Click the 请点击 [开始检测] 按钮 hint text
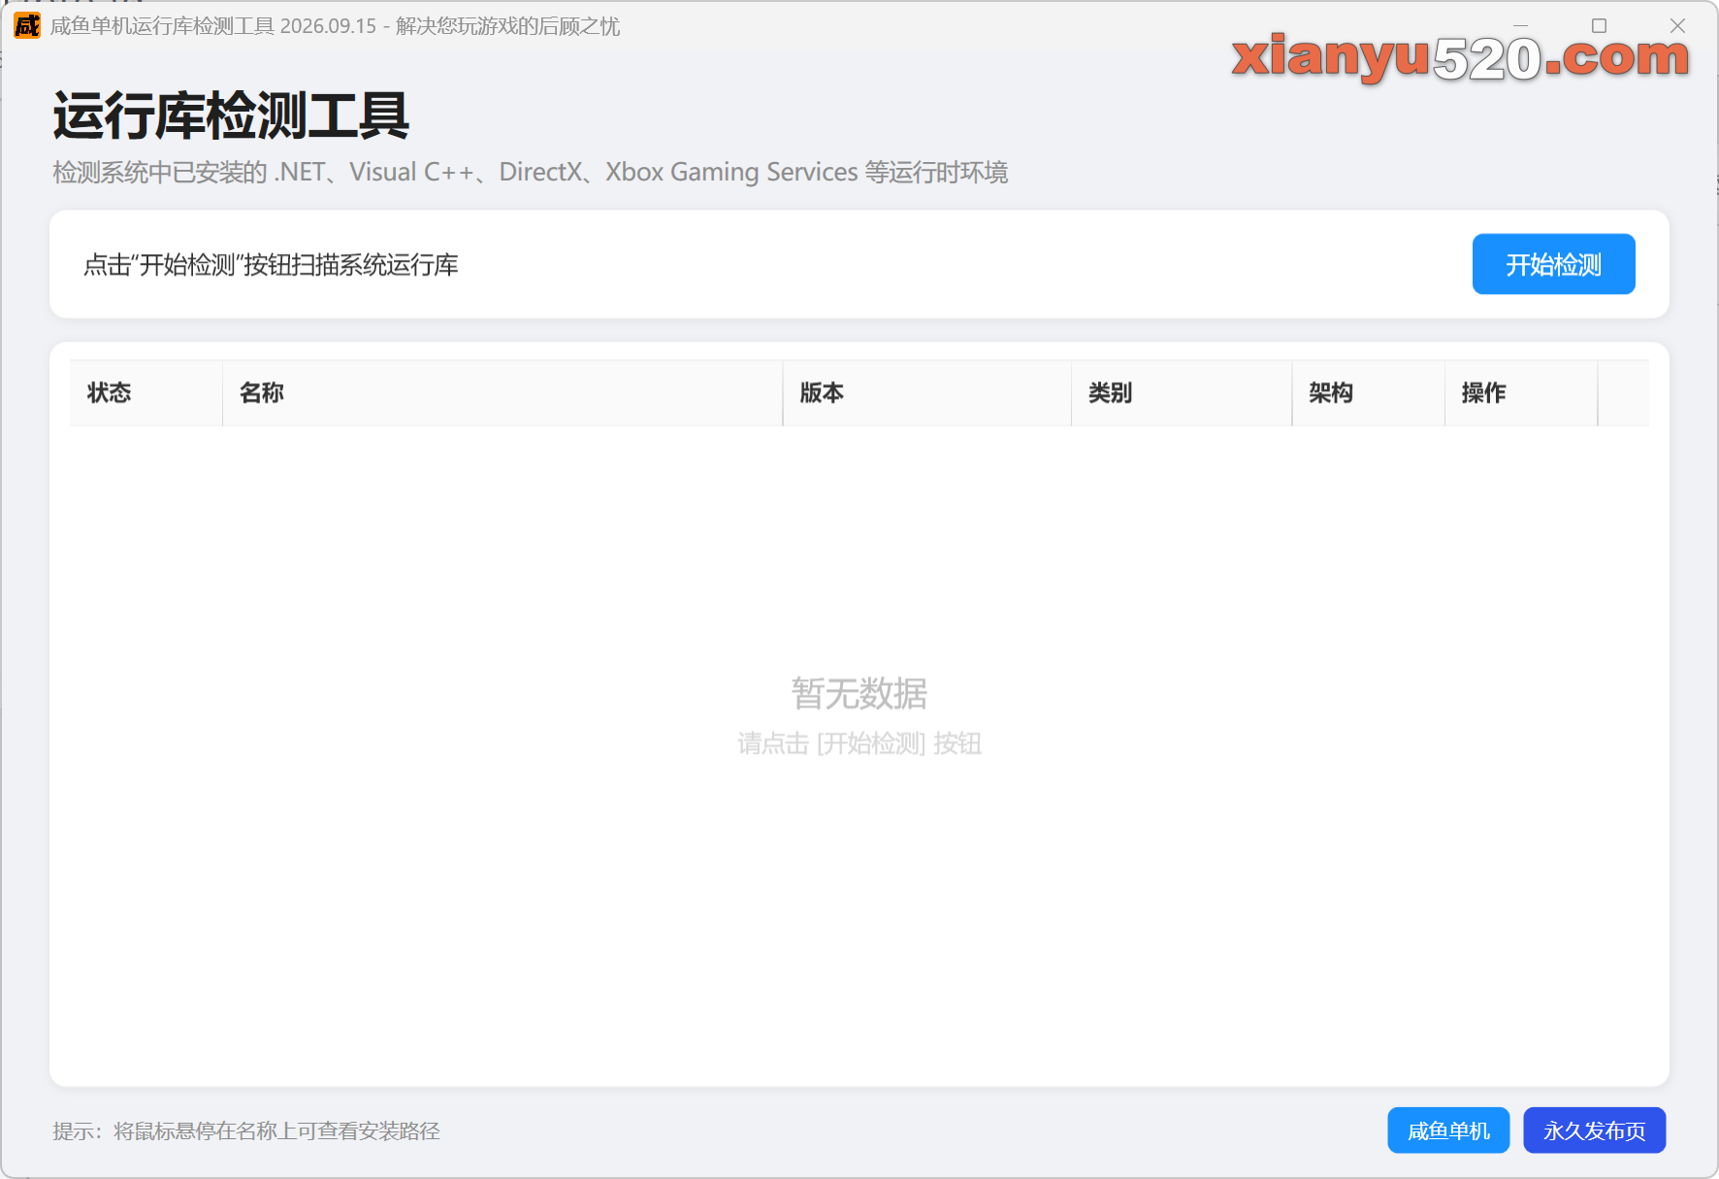1719x1179 pixels. tap(859, 744)
